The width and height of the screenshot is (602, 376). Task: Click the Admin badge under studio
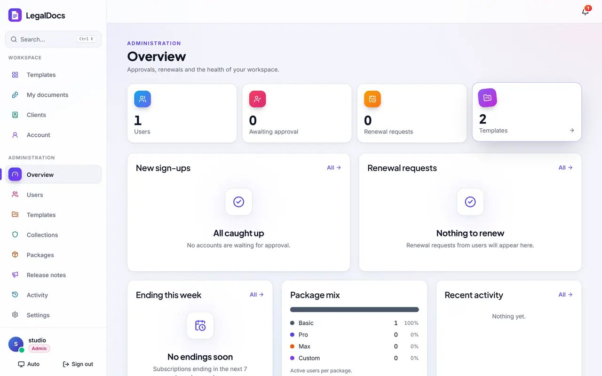point(39,349)
